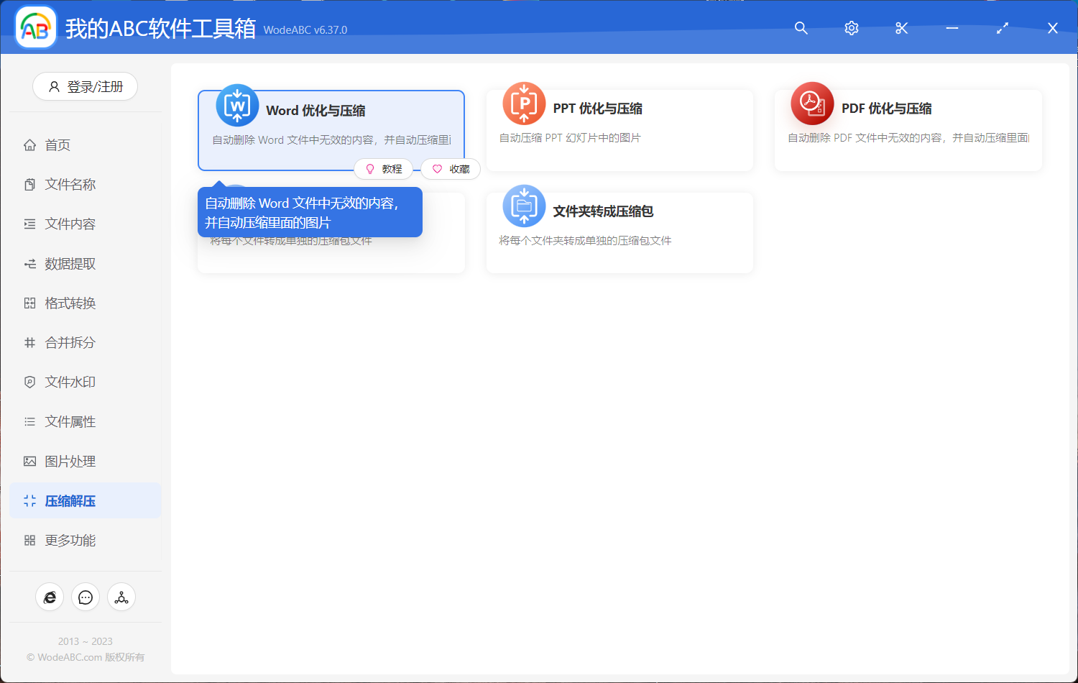Click the ABC logo in the top-left corner
This screenshot has height=683, width=1078.
(35, 27)
